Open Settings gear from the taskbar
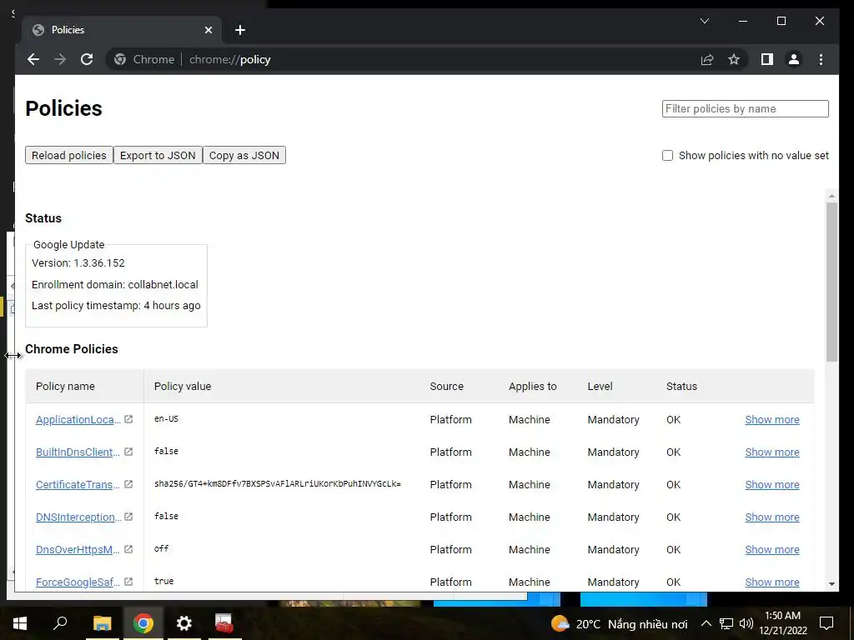The height and width of the screenshot is (640, 854). (x=184, y=623)
